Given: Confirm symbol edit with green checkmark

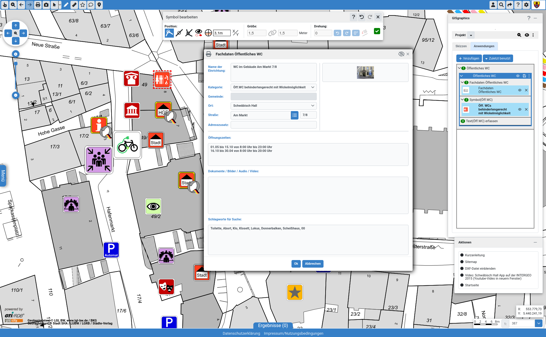Looking at the screenshot, I should (377, 31).
